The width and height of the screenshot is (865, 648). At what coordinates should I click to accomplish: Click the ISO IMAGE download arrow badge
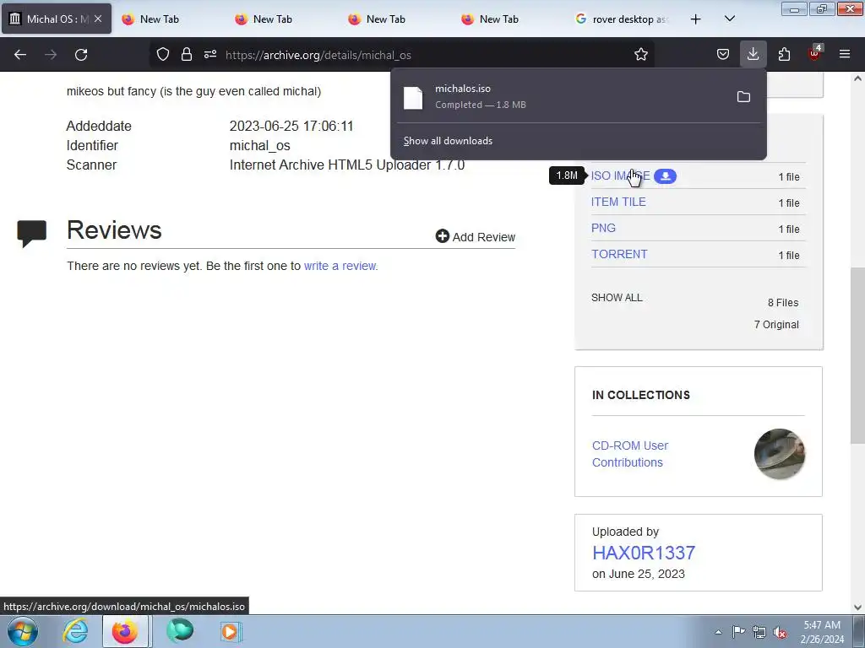click(666, 176)
